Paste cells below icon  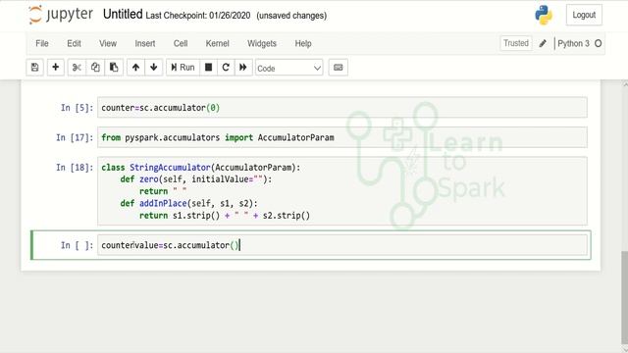[114, 68]
